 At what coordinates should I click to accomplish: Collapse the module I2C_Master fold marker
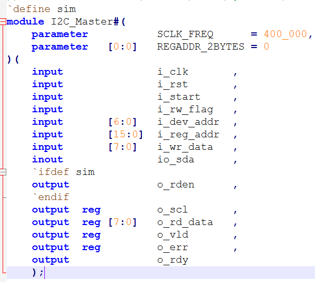[3, 22]
